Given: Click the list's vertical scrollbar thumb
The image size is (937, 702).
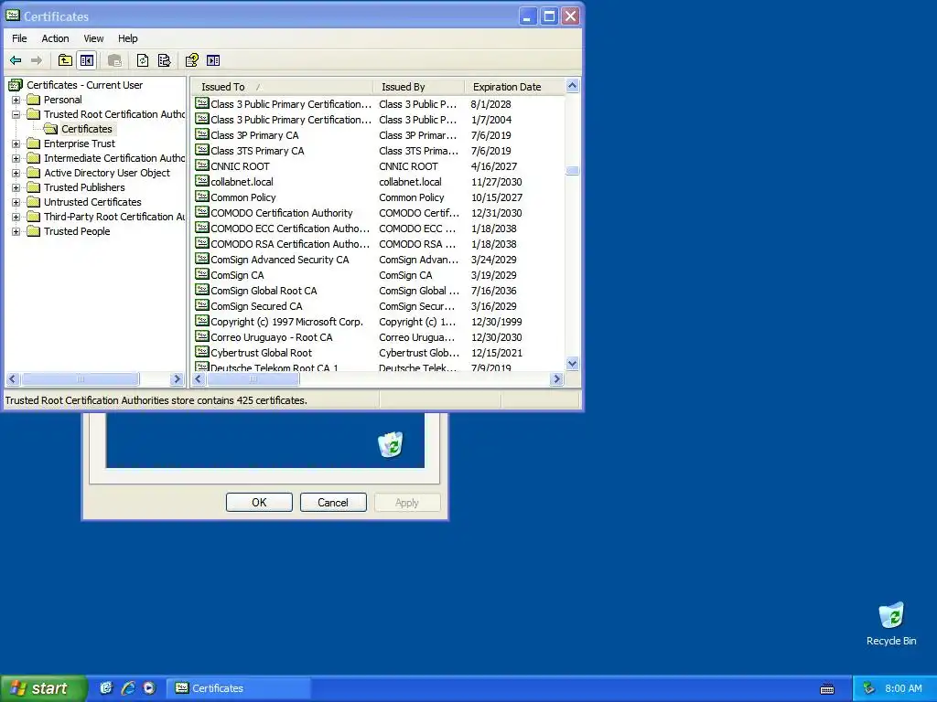Looking at the screenshot, I should point(573,170).
